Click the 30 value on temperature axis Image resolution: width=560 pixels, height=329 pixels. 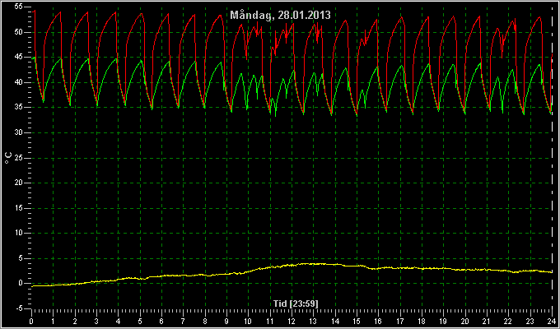[20, 132]
